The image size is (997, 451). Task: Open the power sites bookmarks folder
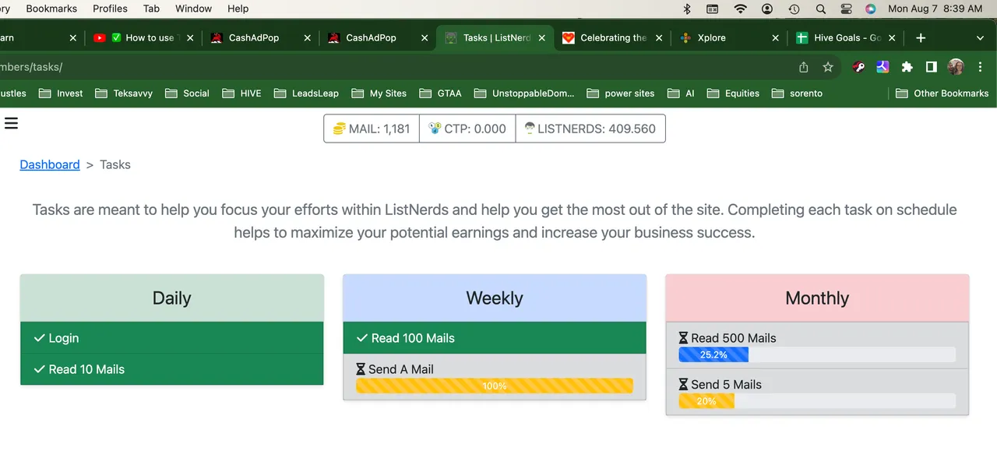(x=620, y=93)
